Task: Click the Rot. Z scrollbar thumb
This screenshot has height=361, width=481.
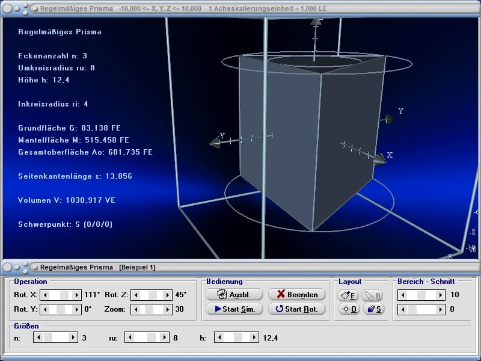Action: tap(153, 295)
